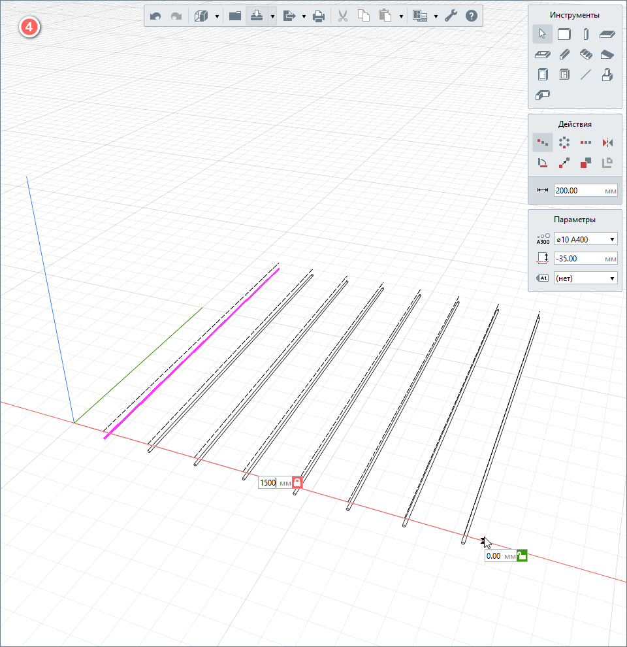Choose the Beam tool
Screen dimensions: 627x647
pyautogui.click(x=564, y=54)
